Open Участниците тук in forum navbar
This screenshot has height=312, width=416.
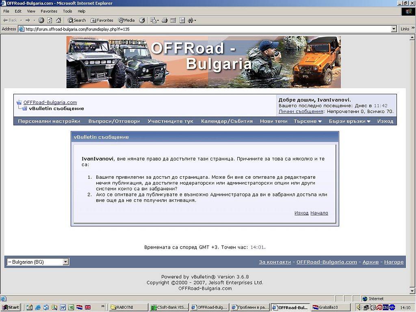[x=170, y=121]
